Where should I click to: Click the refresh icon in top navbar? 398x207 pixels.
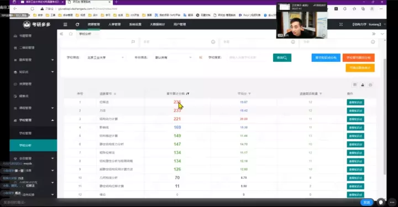[77, 24]
